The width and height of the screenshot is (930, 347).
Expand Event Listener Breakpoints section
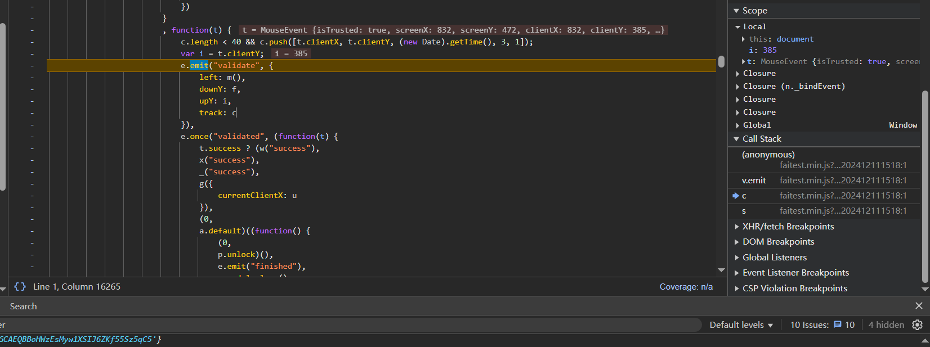pyautogui.click(x=737, y=273)
